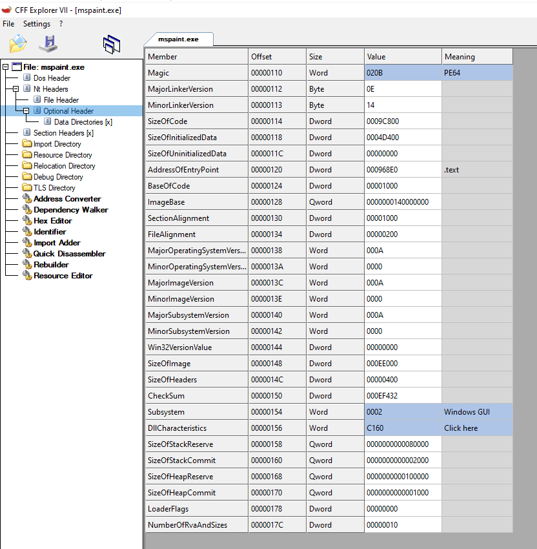The height and width of the screenshot is (549, 537).
Task: Open the Settings menu
Action: [37, 24]
